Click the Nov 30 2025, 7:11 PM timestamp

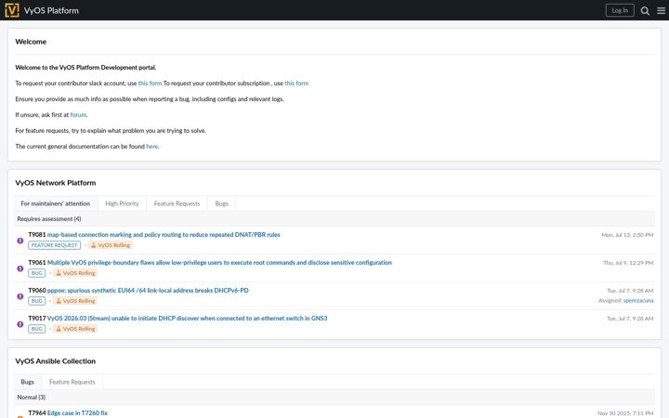point(625,412)
